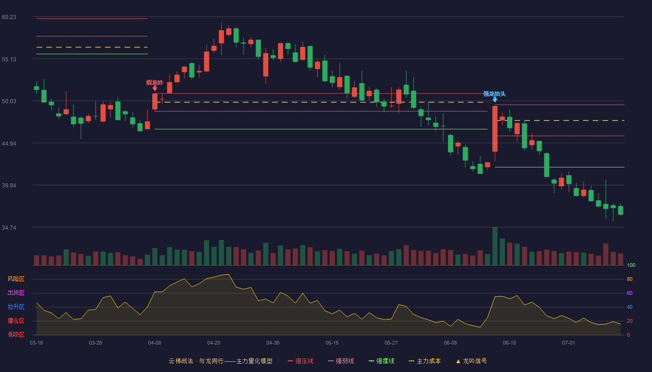Select the 出货区 zone label

tap(16, 293)
